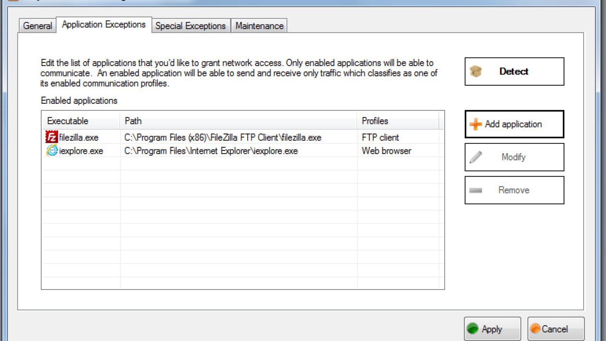
Task: Click an empty row in the applications list
Action: click(238, 217)
